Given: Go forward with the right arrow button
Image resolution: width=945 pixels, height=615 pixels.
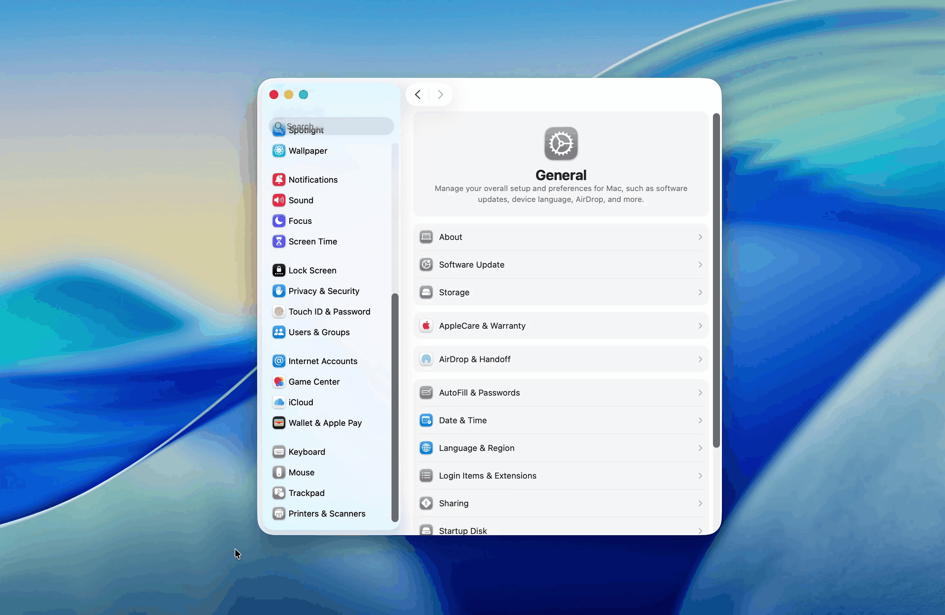Looking at the screenshot, I should [x=440, y=95].
